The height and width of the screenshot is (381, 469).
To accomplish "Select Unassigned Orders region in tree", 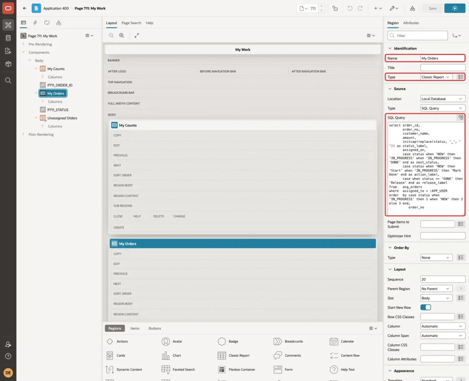I will coord(62,118).
